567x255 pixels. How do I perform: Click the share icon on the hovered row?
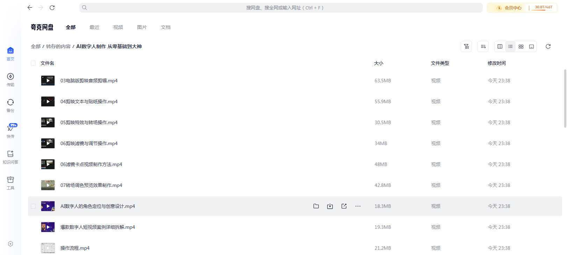pos(344,206)
